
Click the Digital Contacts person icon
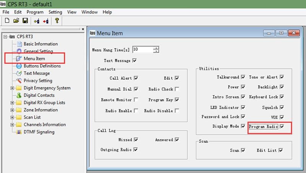coord(19,95)
